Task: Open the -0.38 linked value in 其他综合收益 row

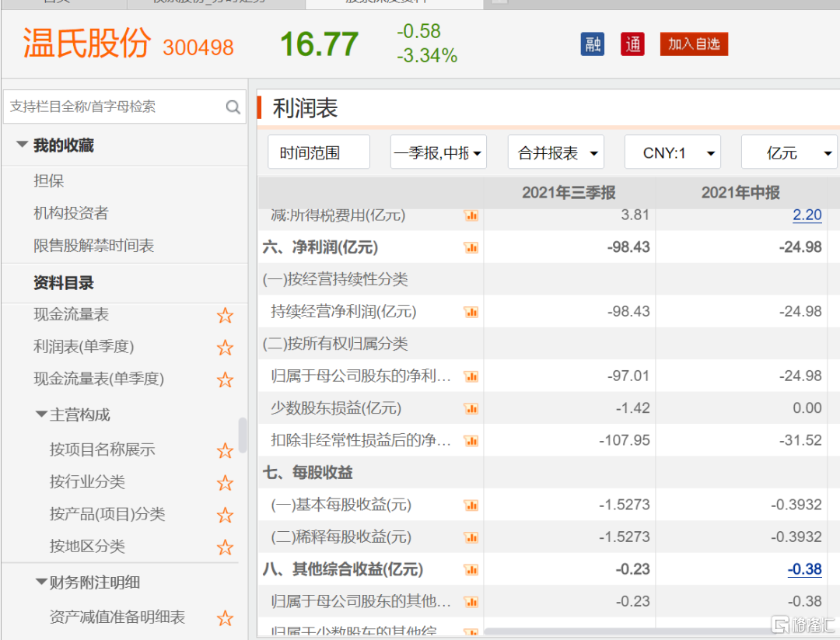Action: pyautogui.click(x=805, y=568)
